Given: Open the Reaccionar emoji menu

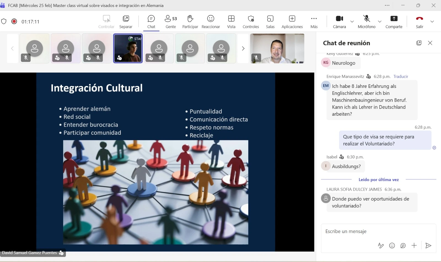Looking at the screenshot, I should [211, 21].
